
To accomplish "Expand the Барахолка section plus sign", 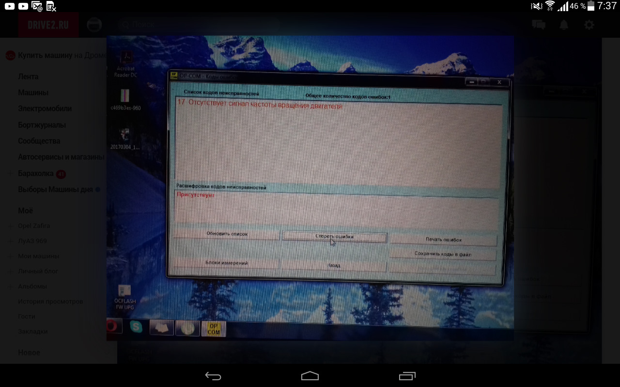I will point(10,174).
